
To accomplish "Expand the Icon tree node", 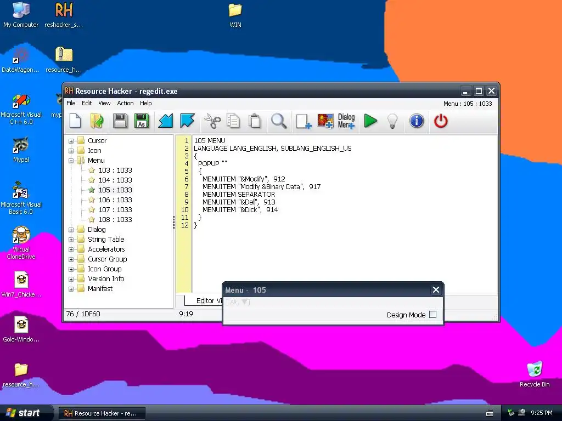I will click(x=71, y=151).
